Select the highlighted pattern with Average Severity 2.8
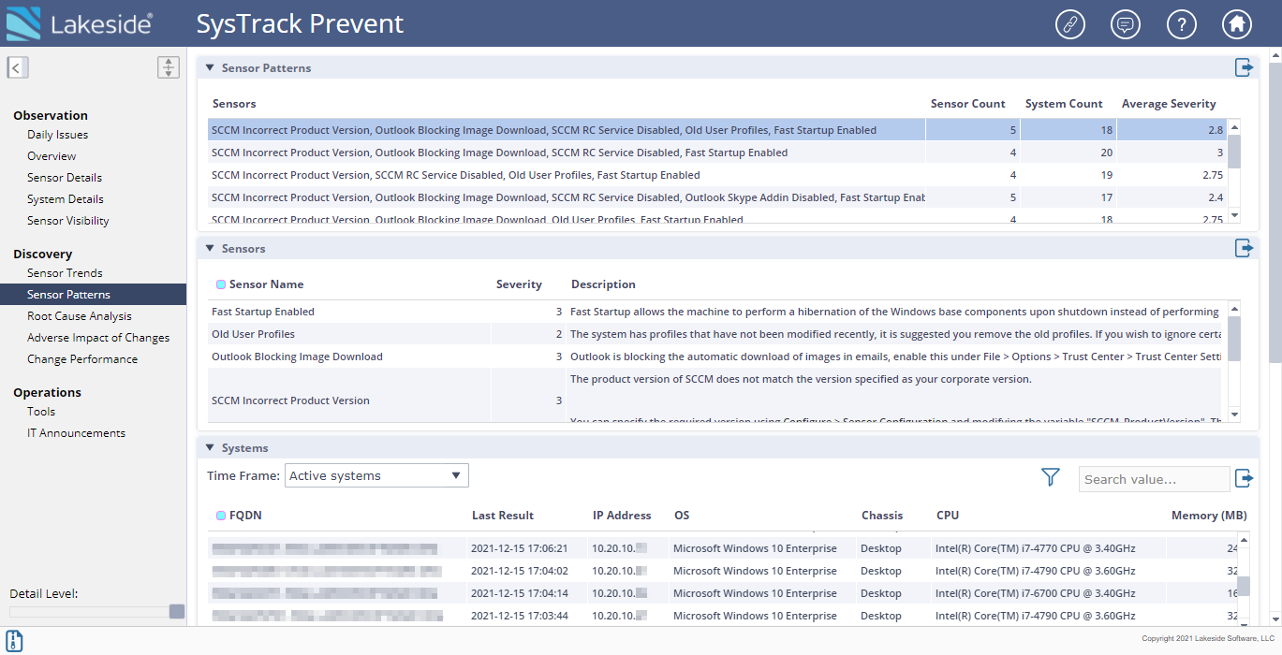1282x655 pixels. pos(717,130)
